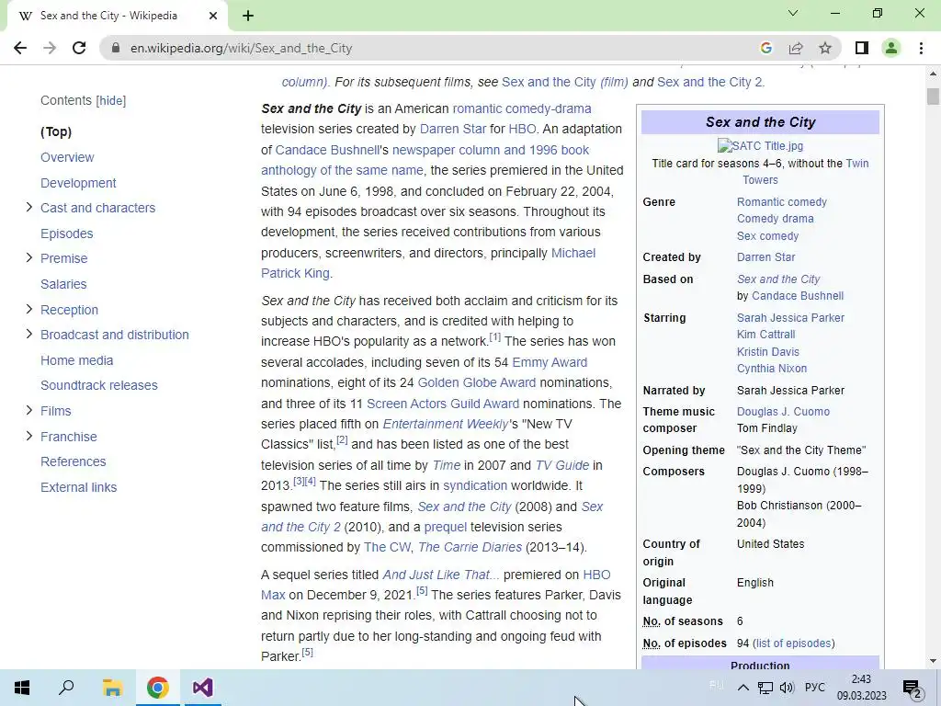The width and height of the screenshot is (941, 706).
Task: Jump to (Top) in contents
Action: pos(56,131)
